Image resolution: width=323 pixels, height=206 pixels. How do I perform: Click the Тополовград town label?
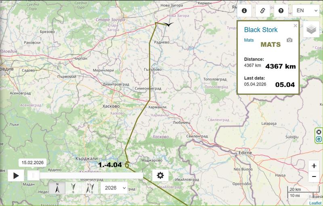[215, 79]
